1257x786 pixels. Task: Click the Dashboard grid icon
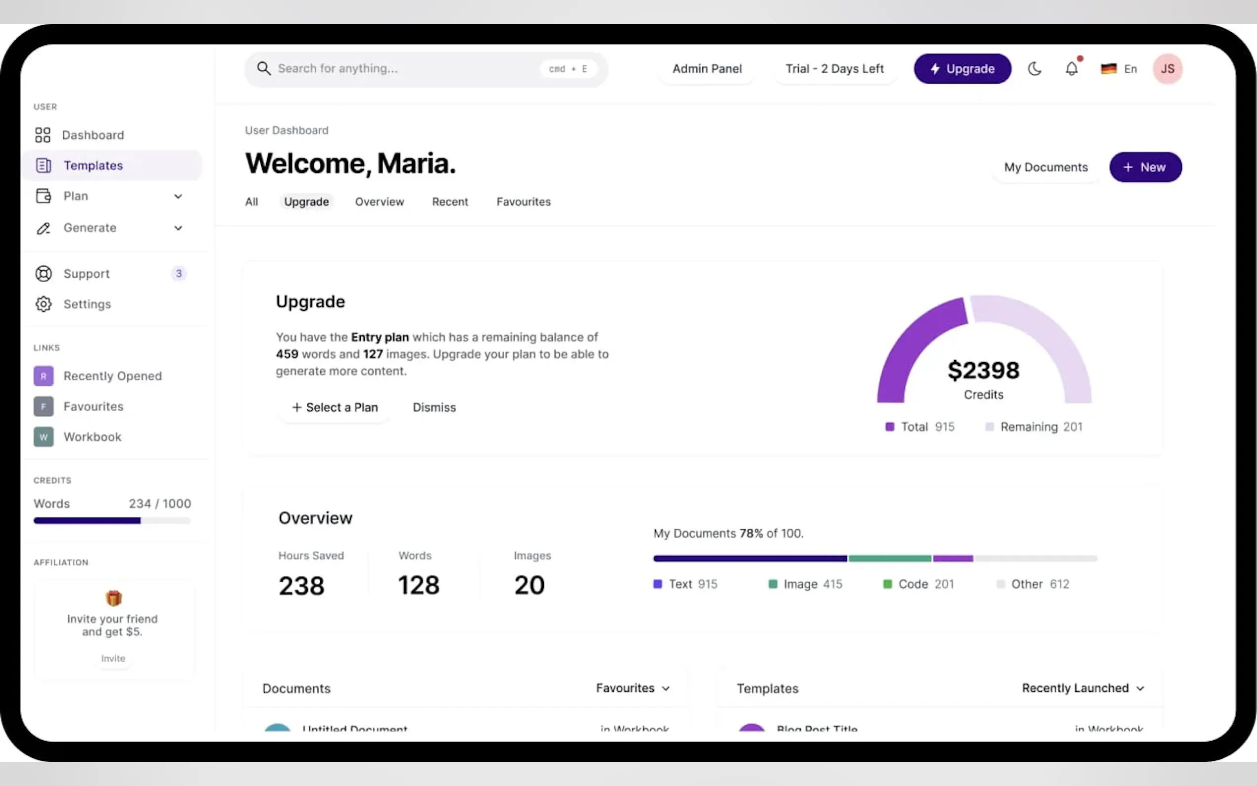43,135
